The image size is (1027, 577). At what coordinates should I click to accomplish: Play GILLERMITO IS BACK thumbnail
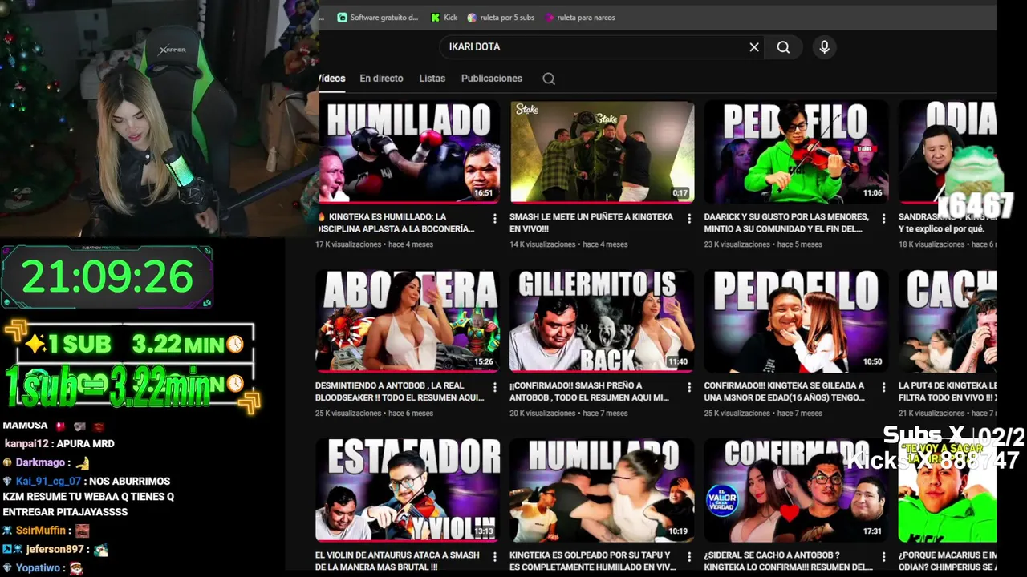602,321
